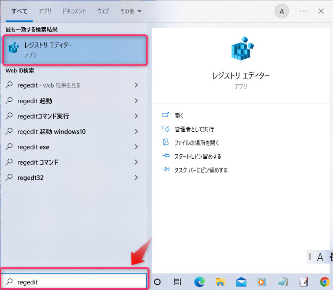Open Google Chrome from the taskbar
Screen dimensions: 333x290
pyautogui.click(x=324, y=281)
